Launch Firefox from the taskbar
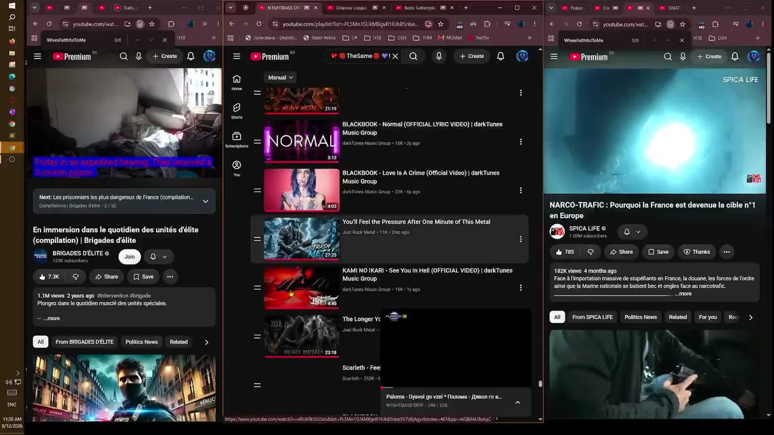Screen dimensions: 774x435 [x=12, y=41]
